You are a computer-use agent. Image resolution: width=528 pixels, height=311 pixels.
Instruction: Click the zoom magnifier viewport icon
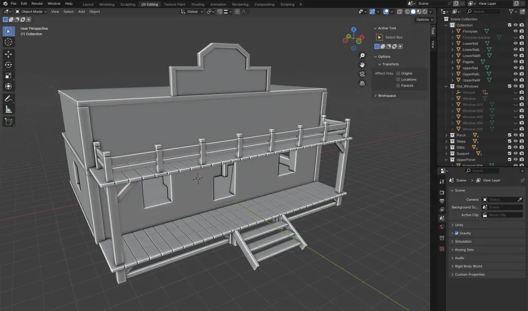[362, 56]
